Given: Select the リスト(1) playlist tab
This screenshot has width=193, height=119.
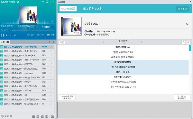Looking at the screenshot, I should (x=5, y=42).
